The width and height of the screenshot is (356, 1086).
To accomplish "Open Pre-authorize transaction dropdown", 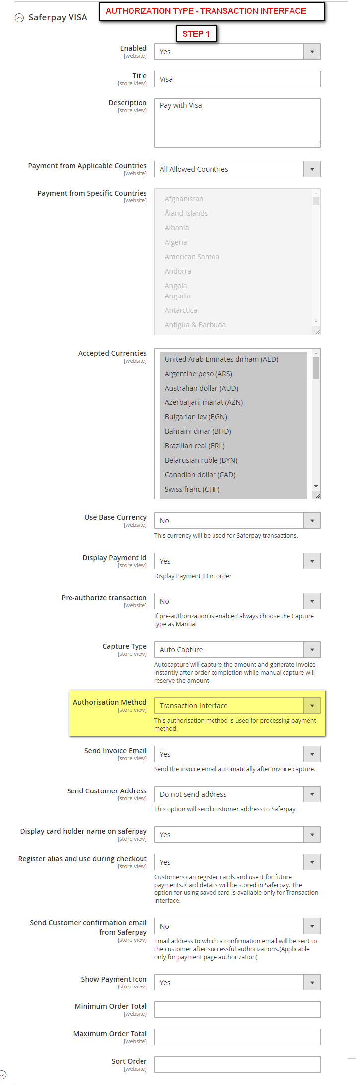I will [x=237, y=601].
